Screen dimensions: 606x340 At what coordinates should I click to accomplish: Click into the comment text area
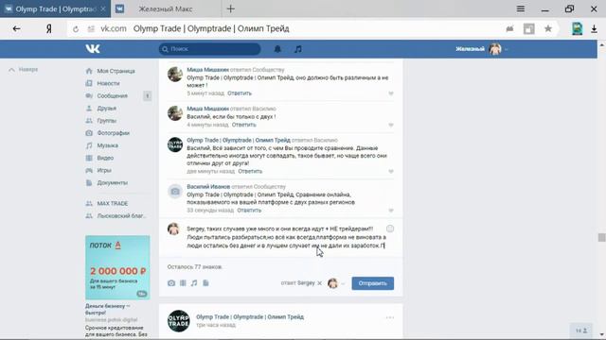coord(286,237)
